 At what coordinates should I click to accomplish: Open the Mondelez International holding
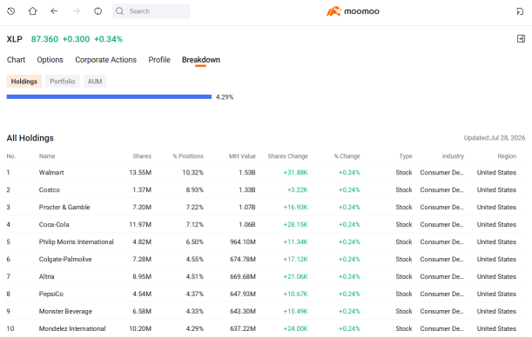[x=266, y=328]
